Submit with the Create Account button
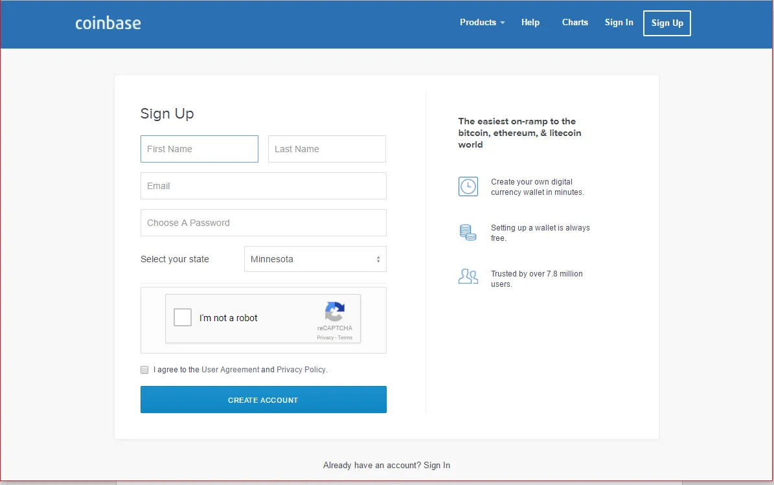The image size is (774, 485). point(264,400)
